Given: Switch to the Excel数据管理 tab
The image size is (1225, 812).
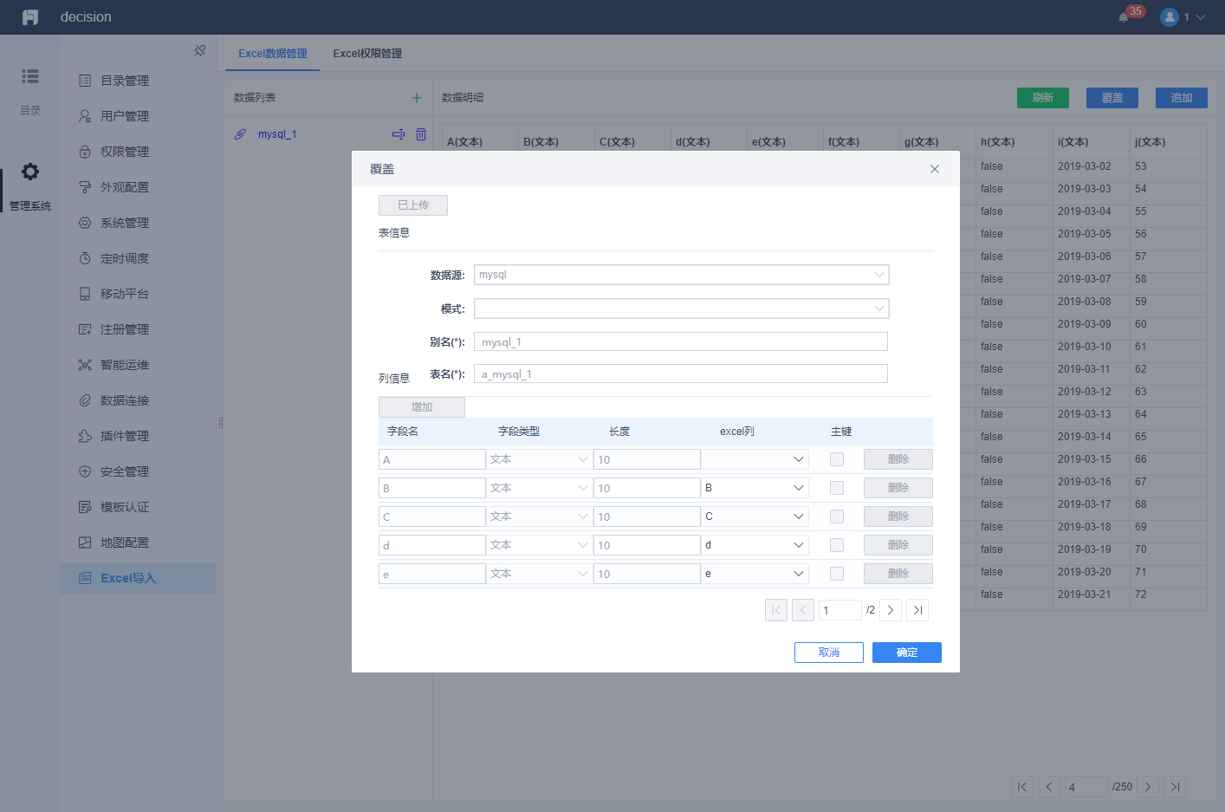Looking at the screenshot, I should (x=273, y=54).
